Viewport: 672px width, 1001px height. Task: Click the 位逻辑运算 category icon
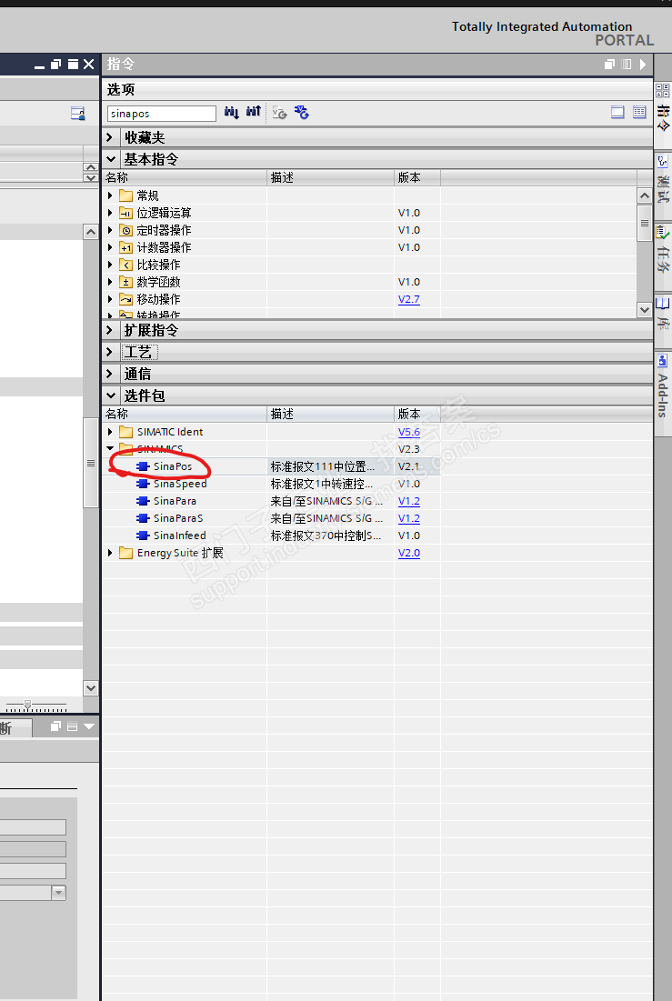[125, 213]
